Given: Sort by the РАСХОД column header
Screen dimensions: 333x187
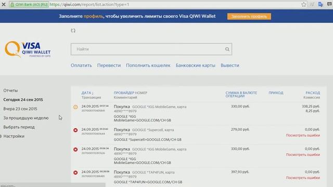Looking at the screenshot, I should [x=313, y=93].
